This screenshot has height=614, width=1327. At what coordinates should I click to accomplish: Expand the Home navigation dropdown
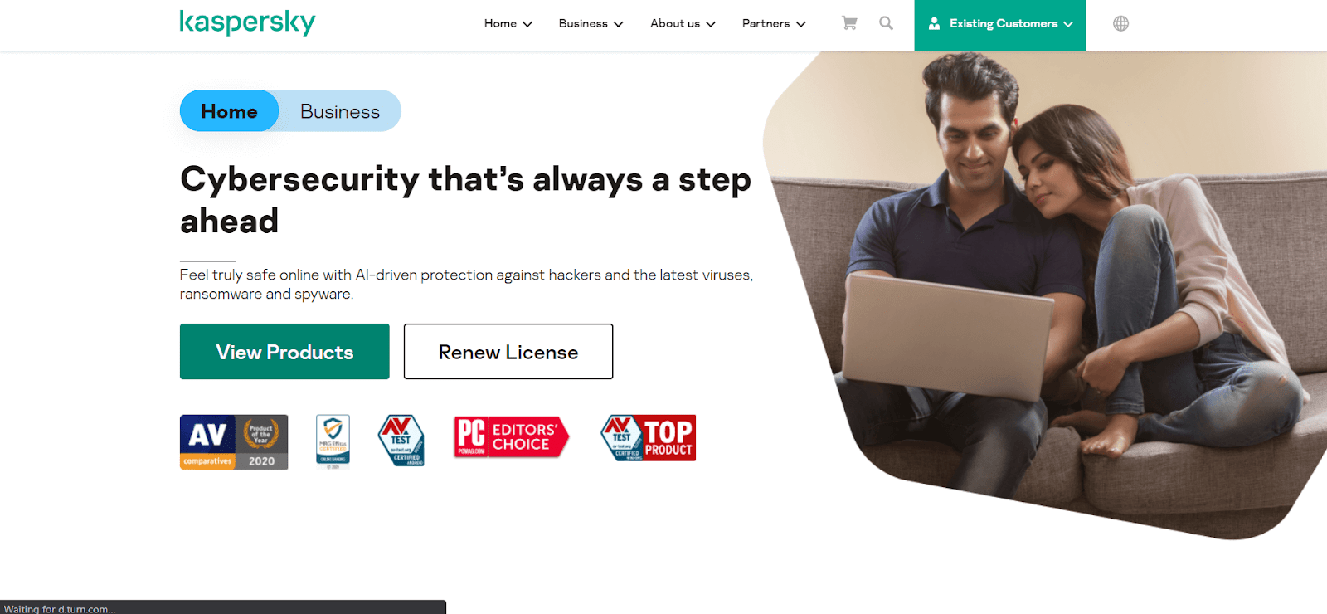coord(508,23)
